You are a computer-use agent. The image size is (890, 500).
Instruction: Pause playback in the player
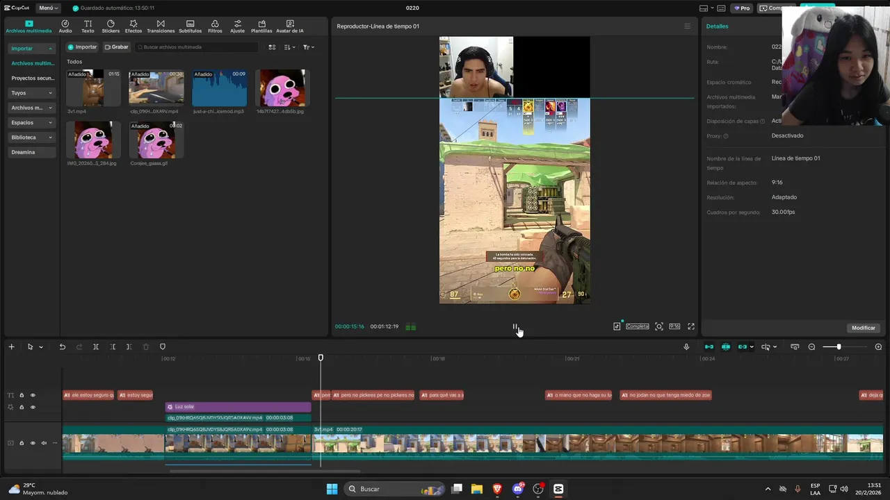[x=515, y=326]
